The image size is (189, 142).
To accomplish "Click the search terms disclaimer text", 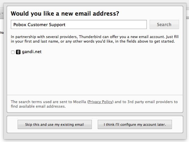I will coord(94,104).
